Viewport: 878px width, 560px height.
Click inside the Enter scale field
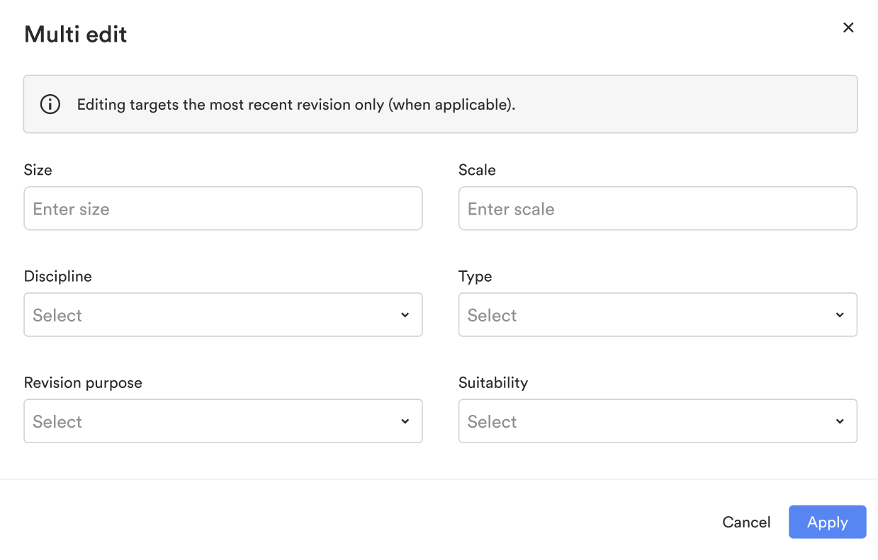tap(658, 208)
